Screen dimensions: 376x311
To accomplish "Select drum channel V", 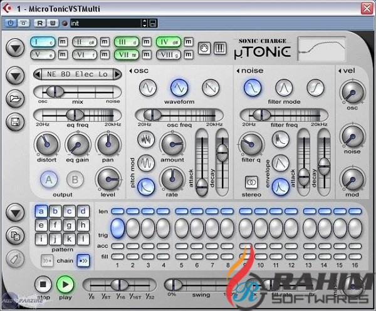I will click(43, 54).
